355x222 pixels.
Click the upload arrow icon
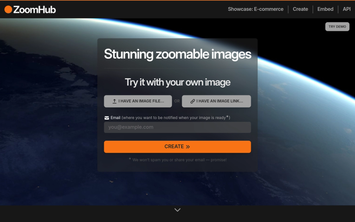click(x=115, y=101)
